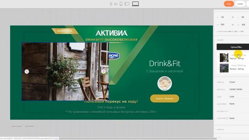Image resolution: width=249 pixels, height=140 pixels.
Task: Click the gallery previous-slide arrow
Action: [27, 72]
